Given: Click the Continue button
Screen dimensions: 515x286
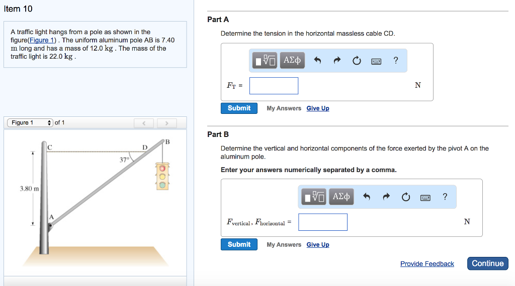Looking at the screenshot, I should click(x=487, y=263).
